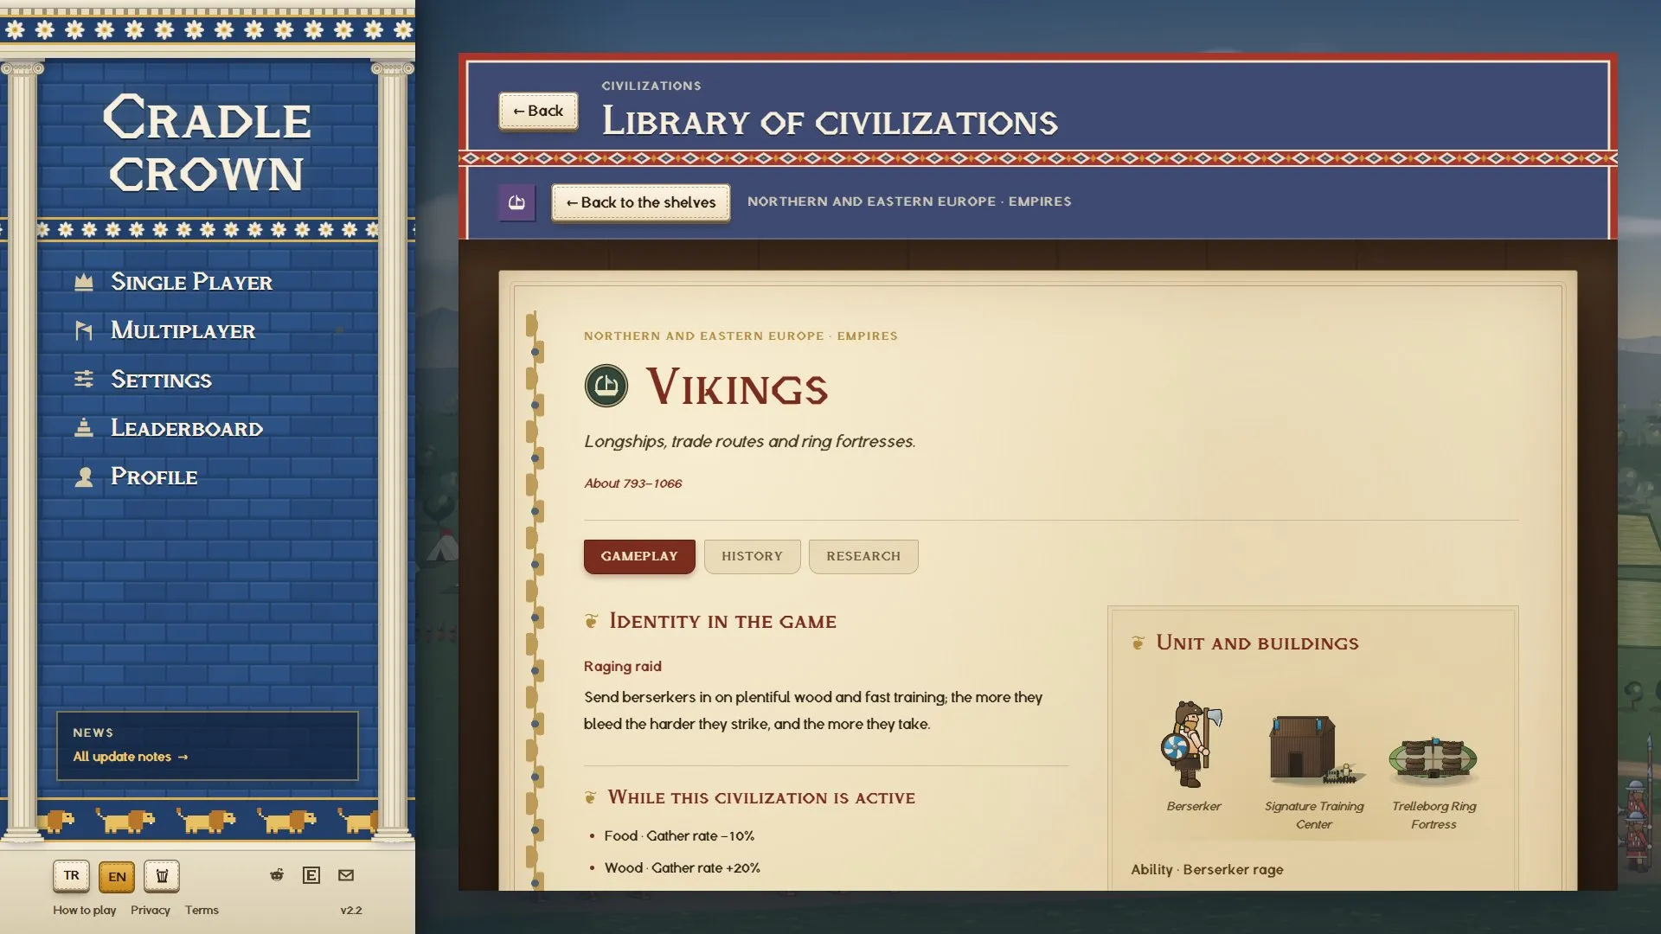Open the Privacy link
Image resolution: width=1661 pixels, height=934 pixels.
(151, 910)
